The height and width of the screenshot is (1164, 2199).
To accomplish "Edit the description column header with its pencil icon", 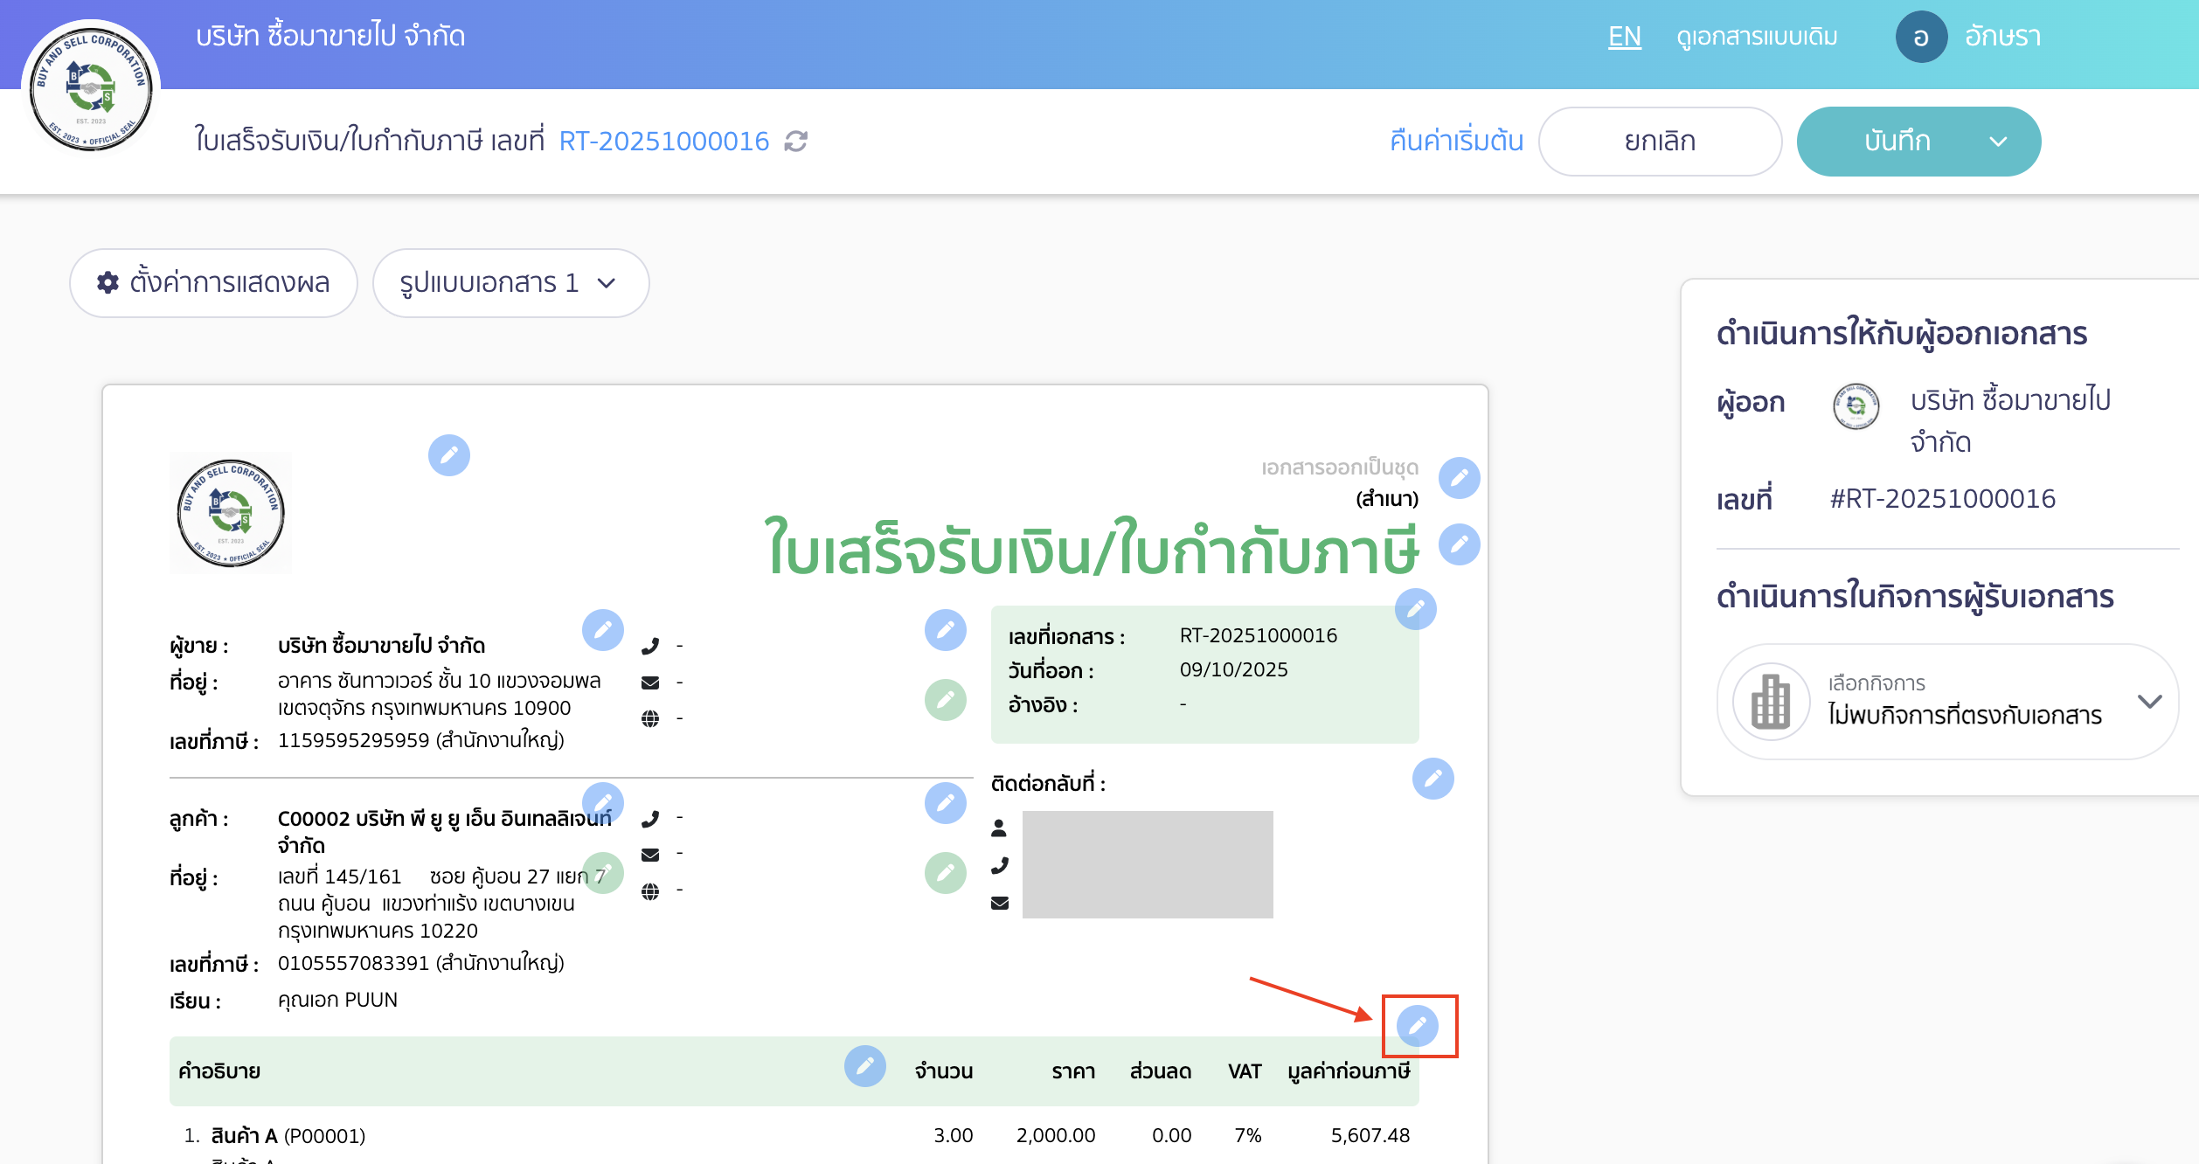I will coord(865,1067).
